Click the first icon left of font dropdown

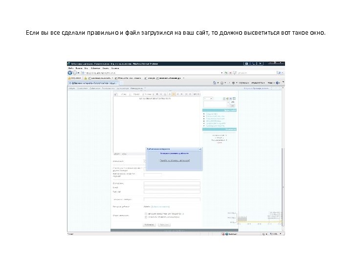pos(115,94)
